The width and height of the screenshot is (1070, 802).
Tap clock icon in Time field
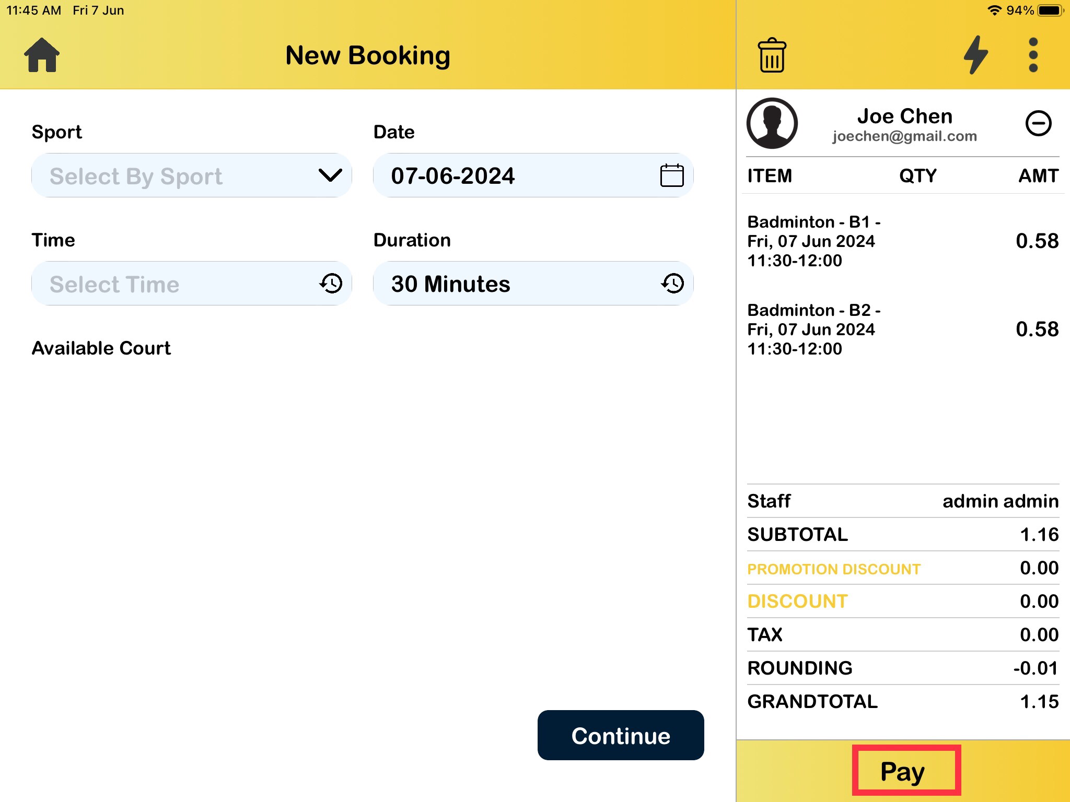pyautogui.click(x=331, y=284)
